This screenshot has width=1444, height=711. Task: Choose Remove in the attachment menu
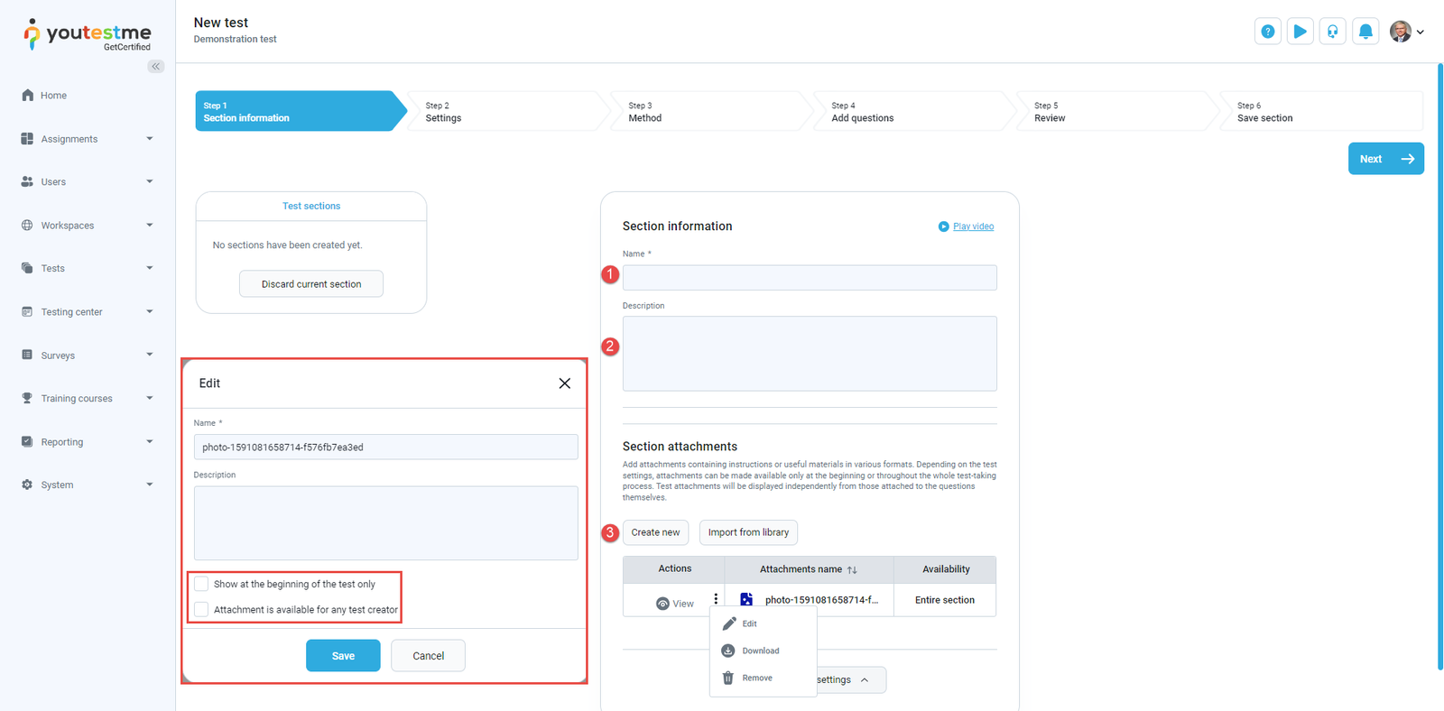tap(756, 678)
